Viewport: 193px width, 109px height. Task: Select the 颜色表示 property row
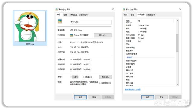pyautogui.click(x=150, y=51)
